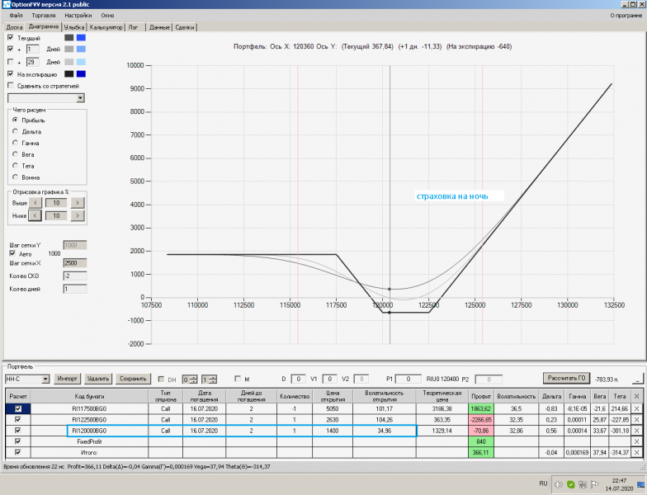Click the second DH spinner showing 1
The height and width of the screenshot is (495, 647).
coord(210,379)
